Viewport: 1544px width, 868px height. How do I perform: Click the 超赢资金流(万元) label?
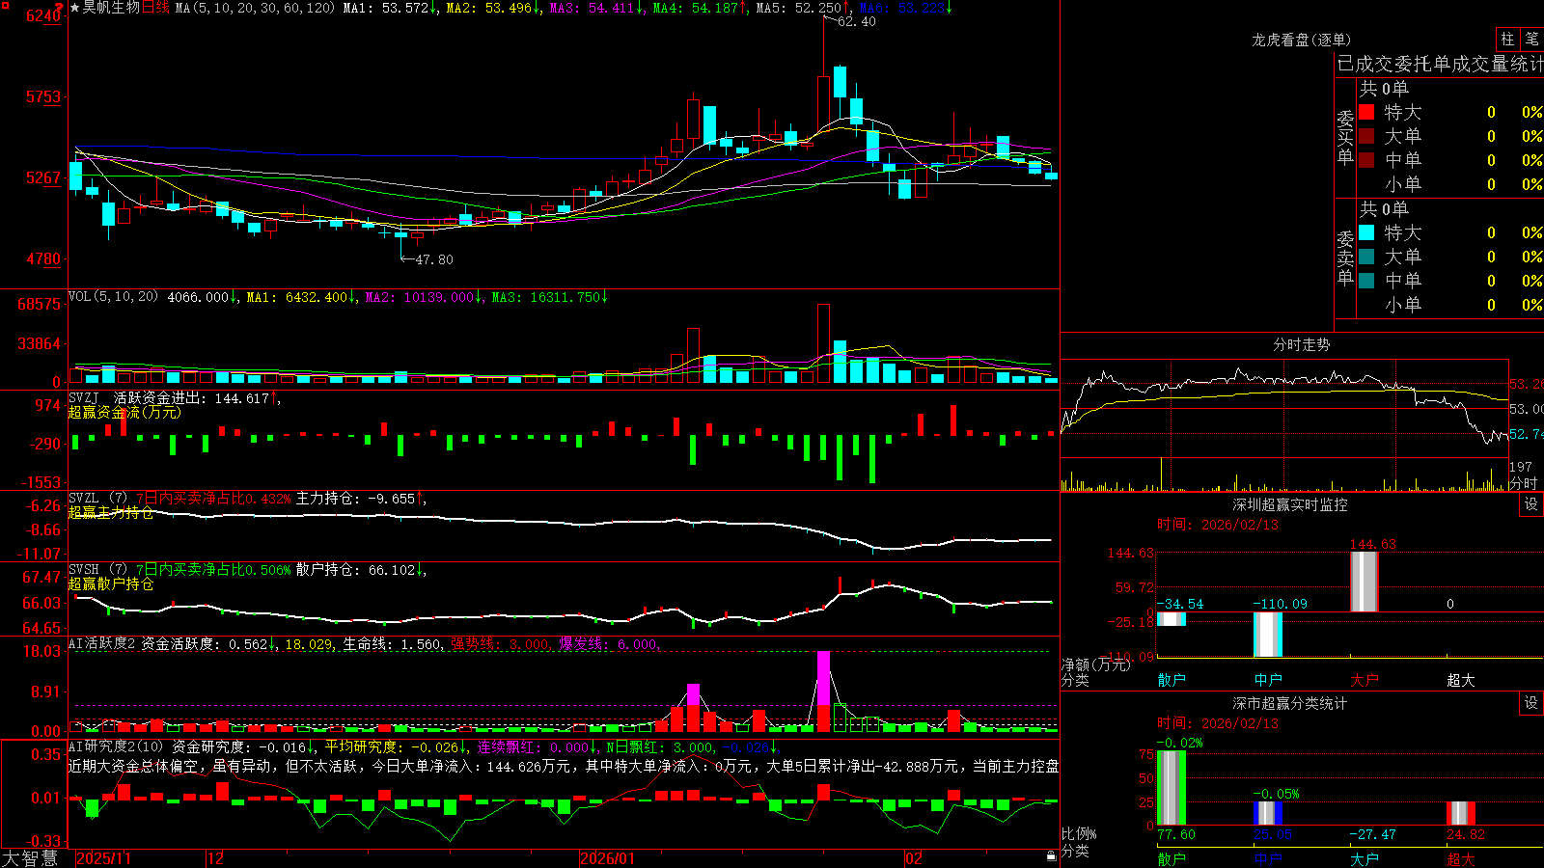(124, 413)
